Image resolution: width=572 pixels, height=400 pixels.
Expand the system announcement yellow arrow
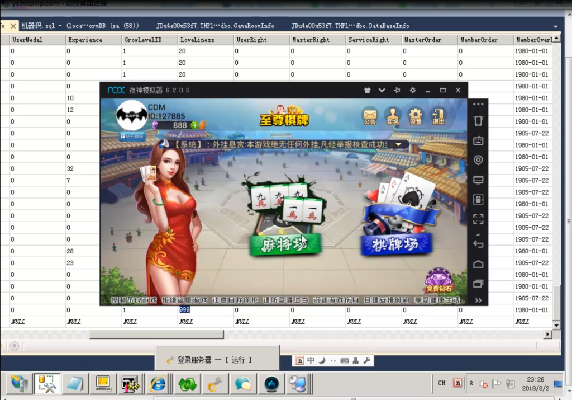(x=398, y=144)
